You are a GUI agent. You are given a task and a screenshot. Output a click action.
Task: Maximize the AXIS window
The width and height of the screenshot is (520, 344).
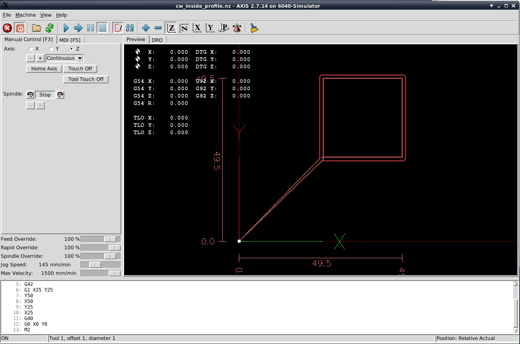[506, 6]
